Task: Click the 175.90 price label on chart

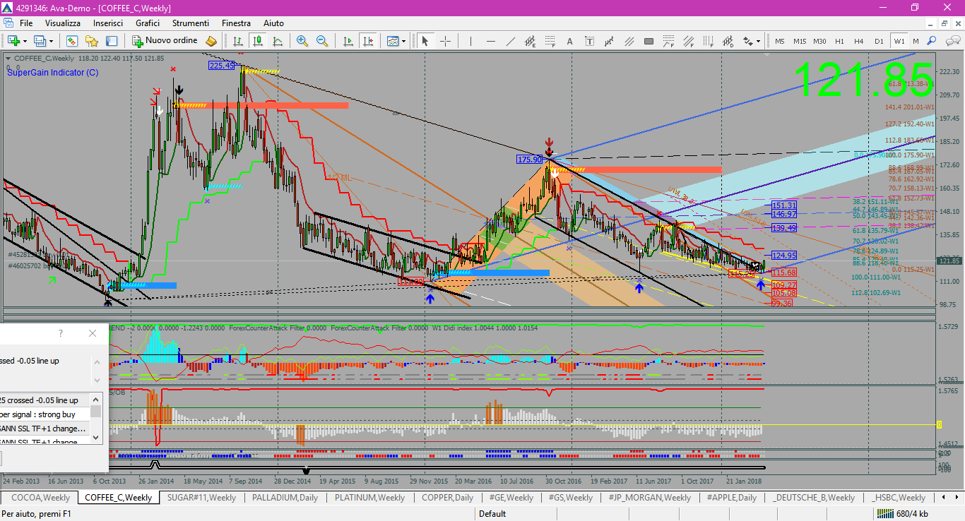Action: [x=529, y=160]
